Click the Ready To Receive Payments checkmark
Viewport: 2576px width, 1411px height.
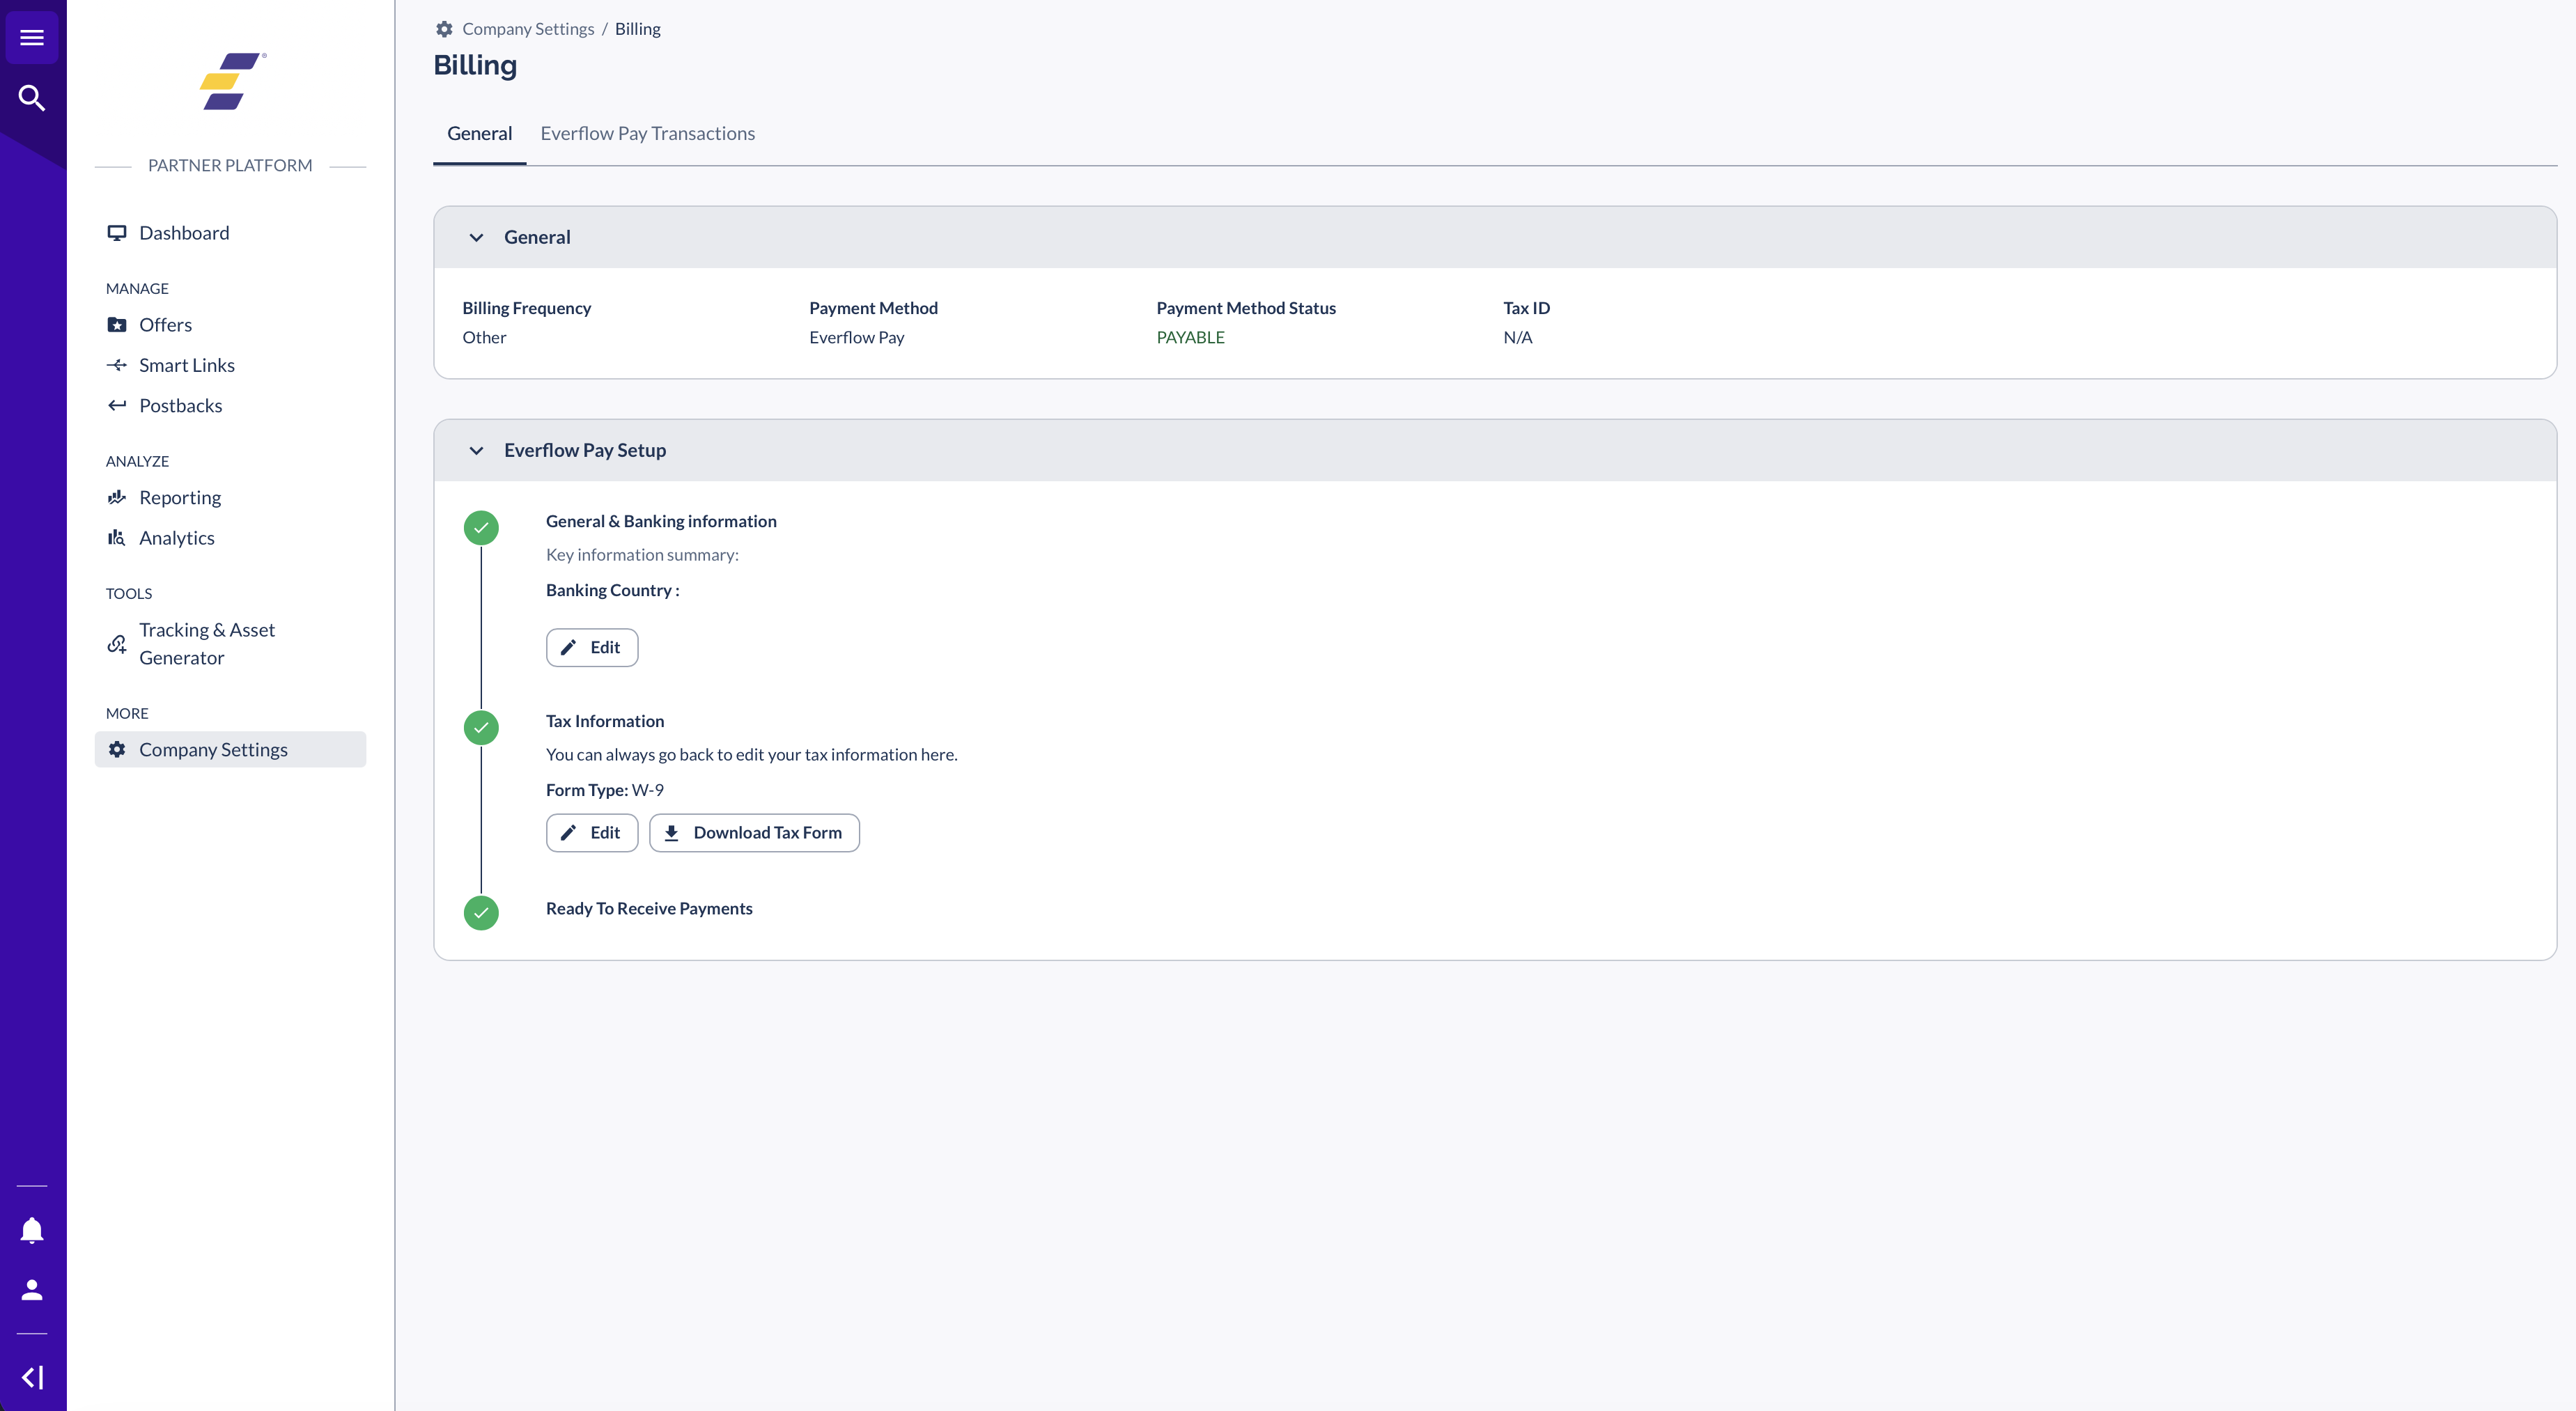click(481, 913)
